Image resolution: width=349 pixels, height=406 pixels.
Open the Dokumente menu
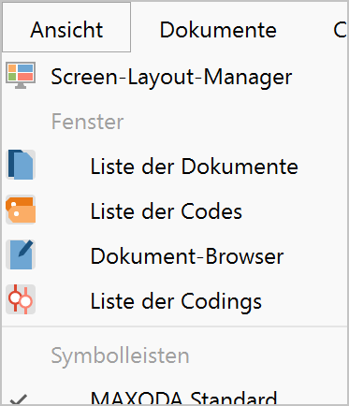pyautogui.click(x=218, y=30)
